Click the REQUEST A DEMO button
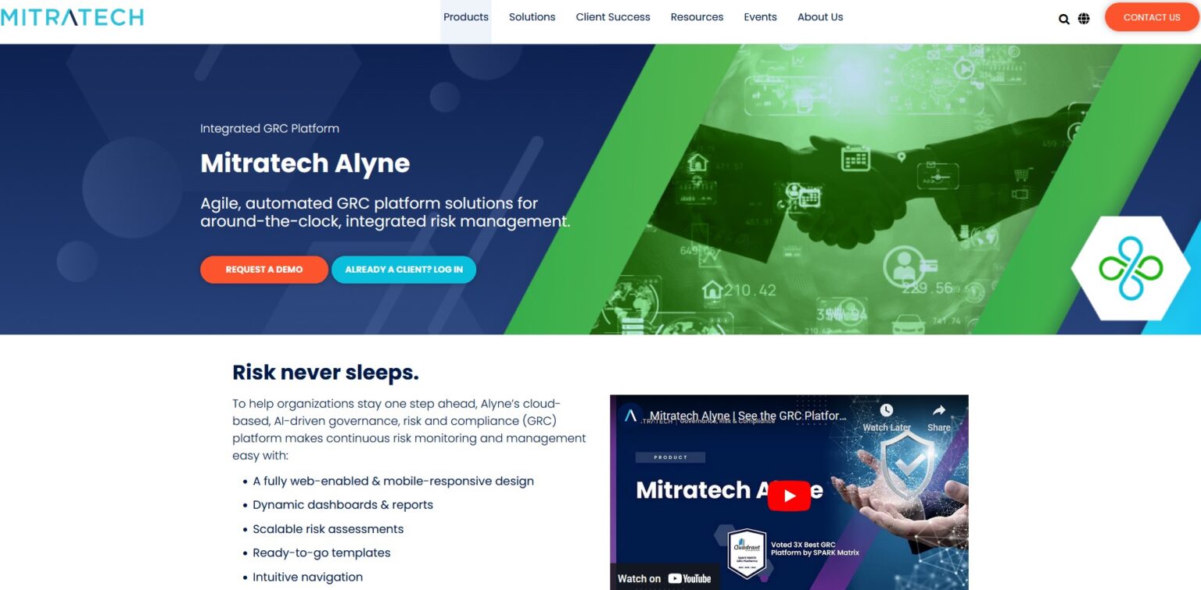The width and height of the screenshot is (1201, 590). coord(264,269)
